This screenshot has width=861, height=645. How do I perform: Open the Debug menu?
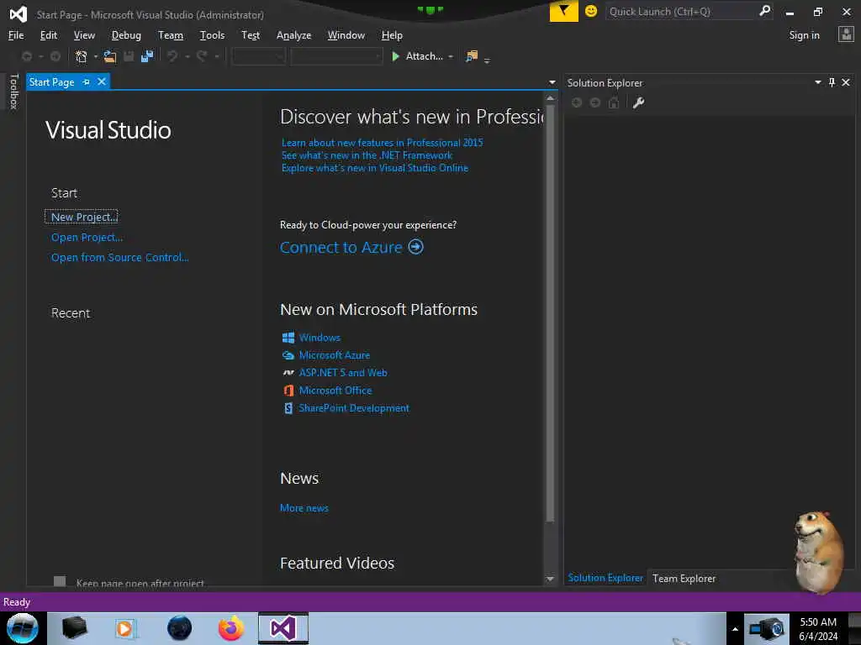coord(126,35)
